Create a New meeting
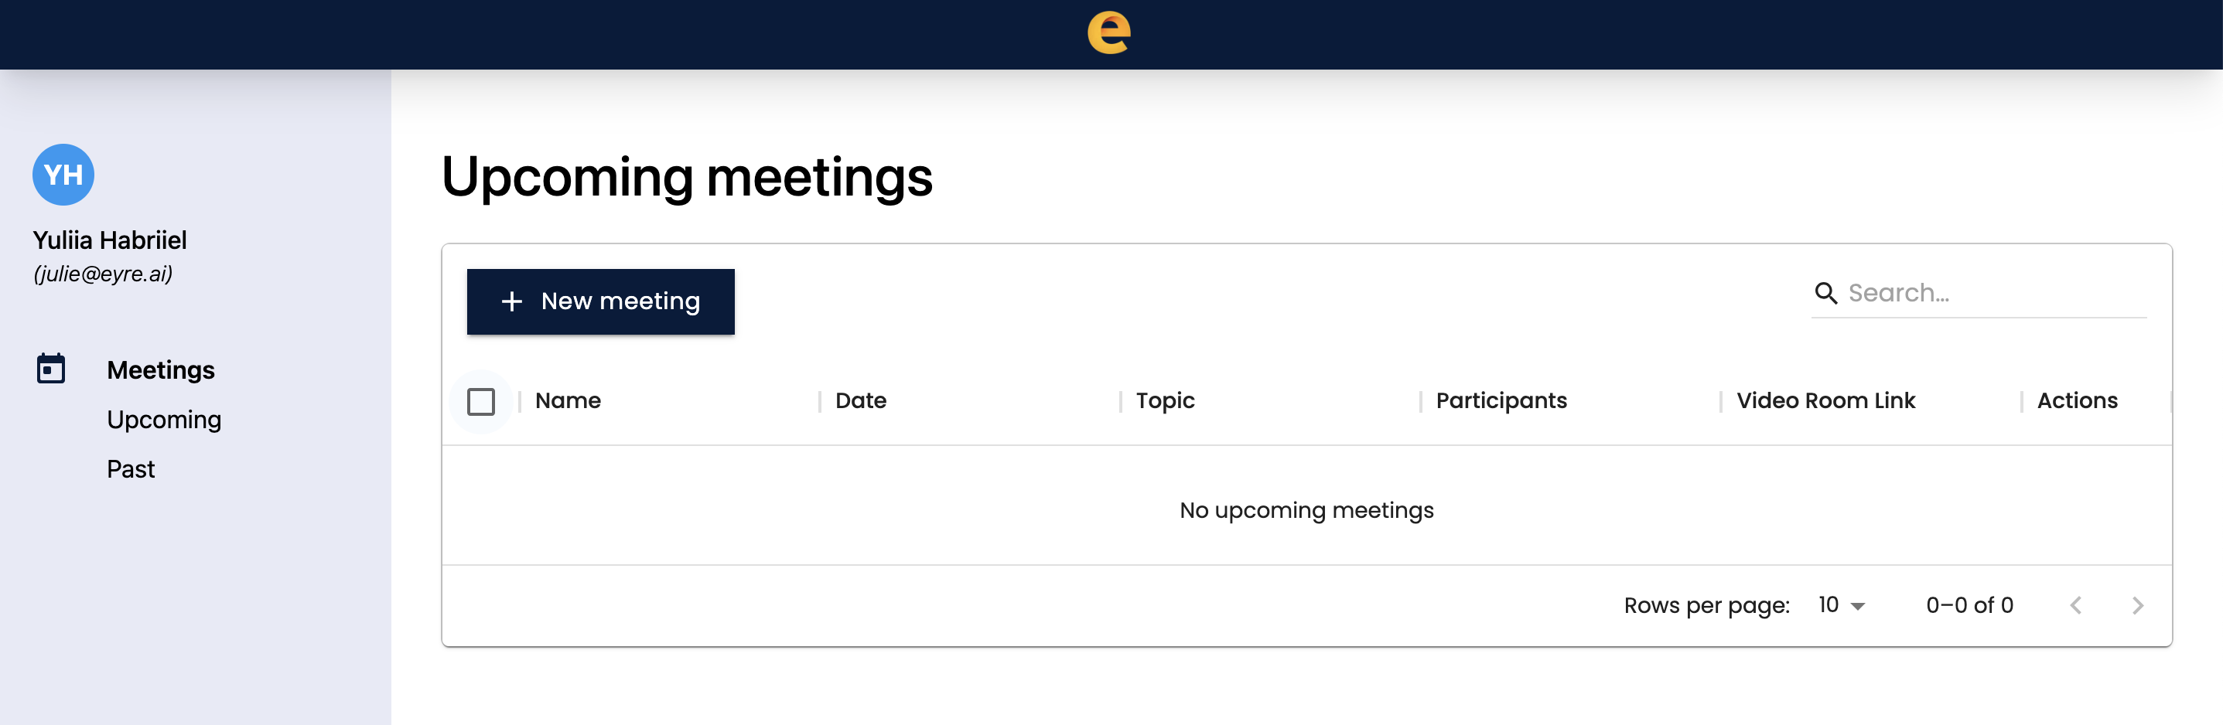The height and width of the screenshot is (725, 2223). click(601, 301)
